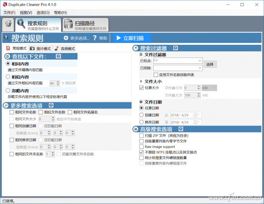Image resolution: width=264 pixels, height=204 pixels.
Task: Select 修改日期 radio button
Action: (141, 122)
